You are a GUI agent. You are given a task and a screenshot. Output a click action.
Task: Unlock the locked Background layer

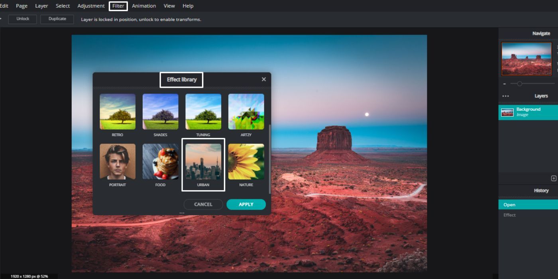pos(22,19)
